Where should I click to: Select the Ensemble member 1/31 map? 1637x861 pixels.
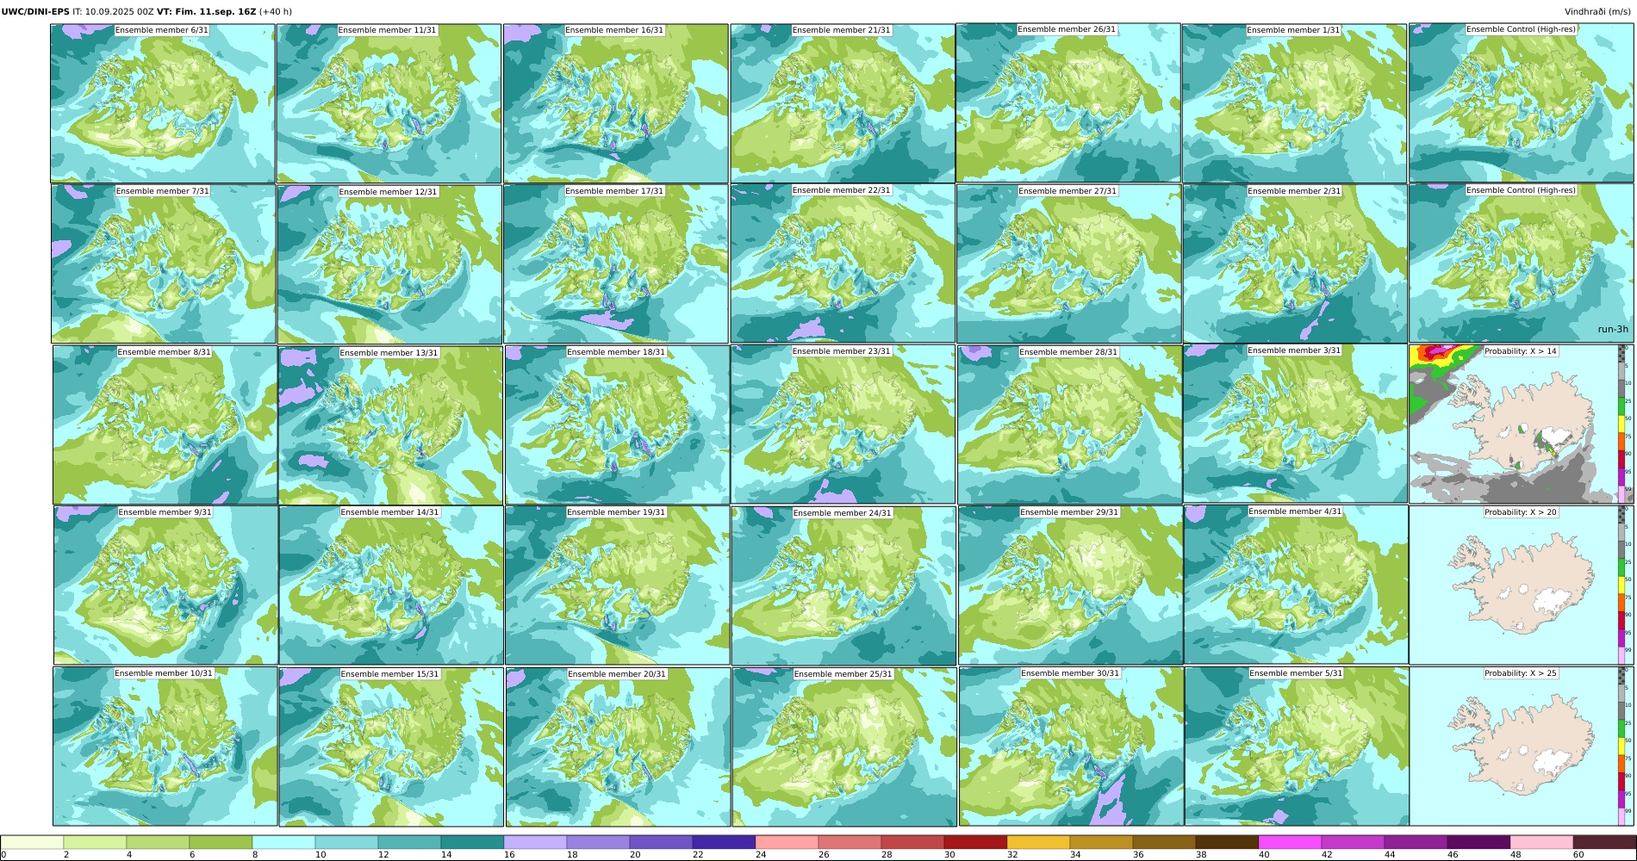click(x=1294, y=103)
